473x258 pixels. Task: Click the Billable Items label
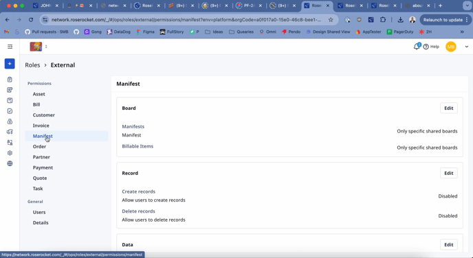tap(137, 146)
